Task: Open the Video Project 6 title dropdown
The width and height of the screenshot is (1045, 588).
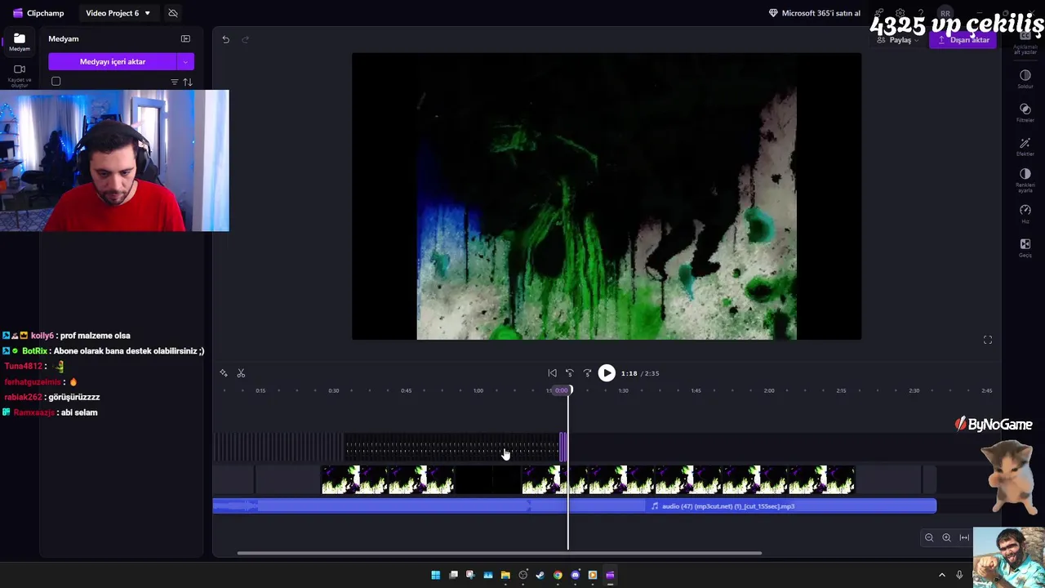Action: tap(118, 13)
